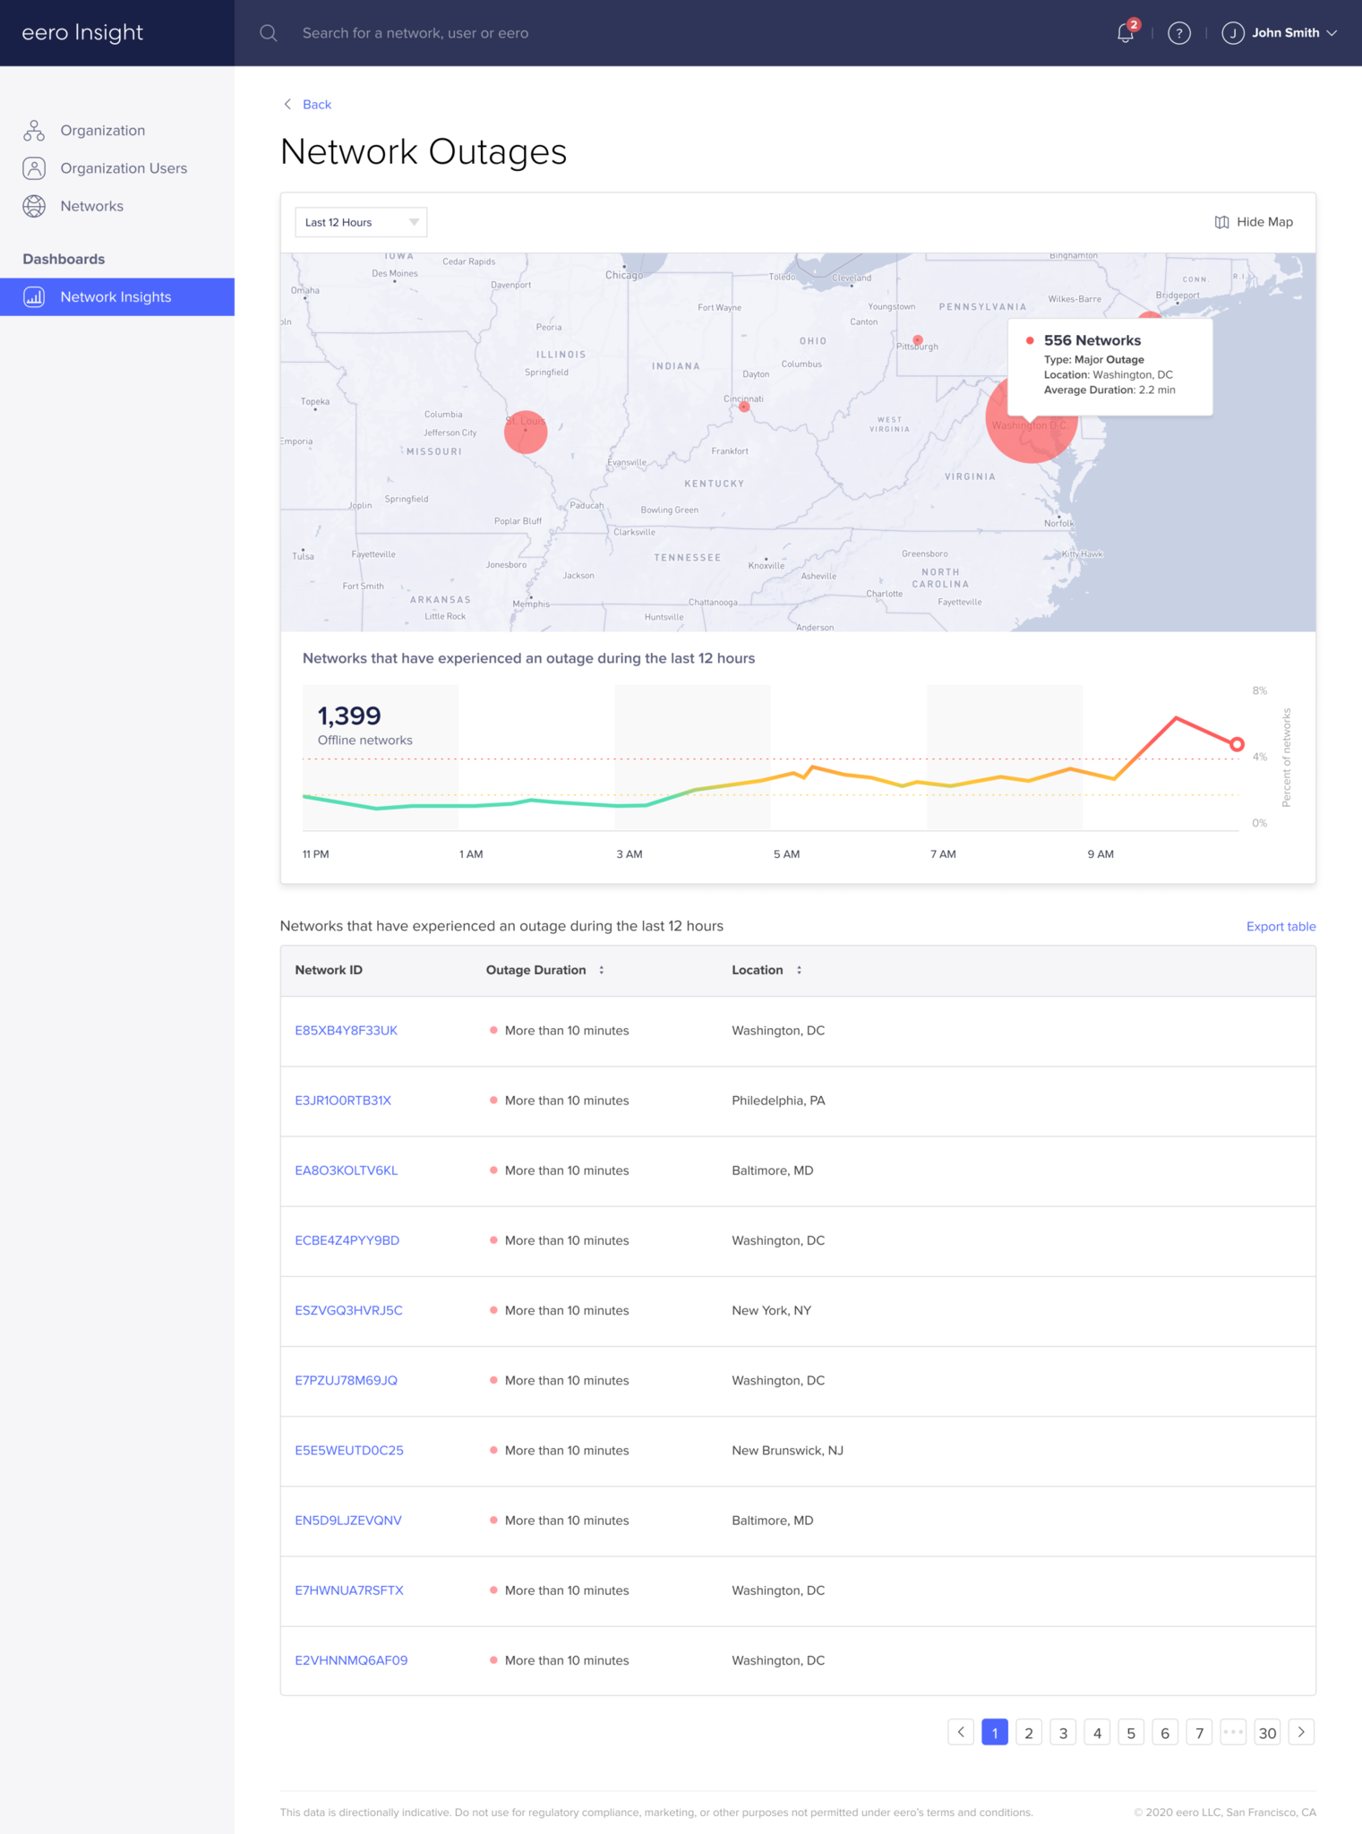Click the Organization sidebar icon
1362x1834 pixels.
point(34,131)
